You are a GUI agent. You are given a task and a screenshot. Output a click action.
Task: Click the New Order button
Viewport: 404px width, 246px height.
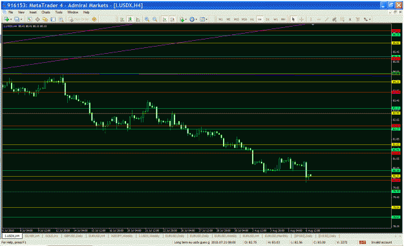click(x=80, y=19)
